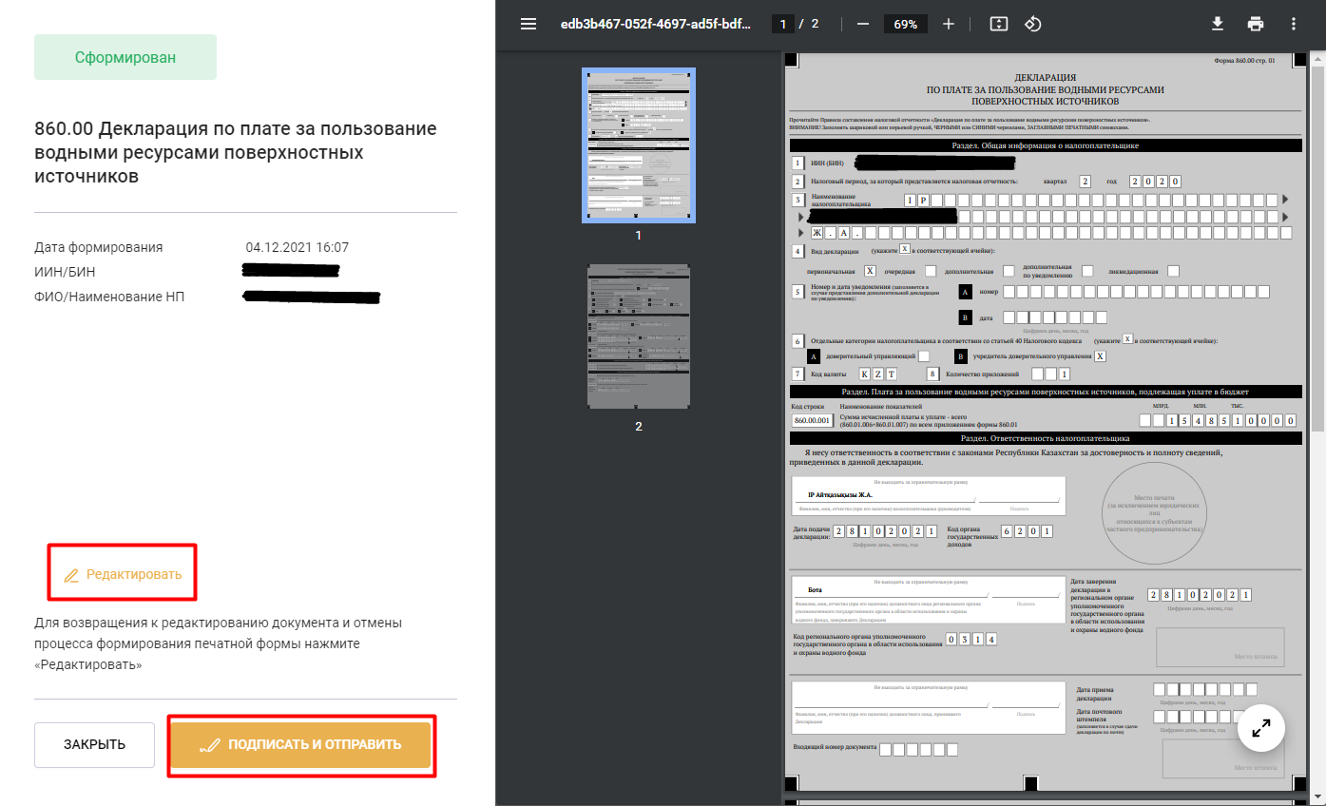1326x806 pixels.
Task: Download the PDF declaration
Action: tap(1218, 24)
